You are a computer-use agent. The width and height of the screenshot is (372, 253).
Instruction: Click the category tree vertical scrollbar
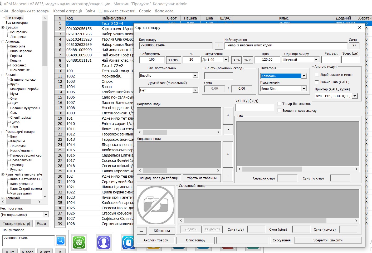click(45, 107)
